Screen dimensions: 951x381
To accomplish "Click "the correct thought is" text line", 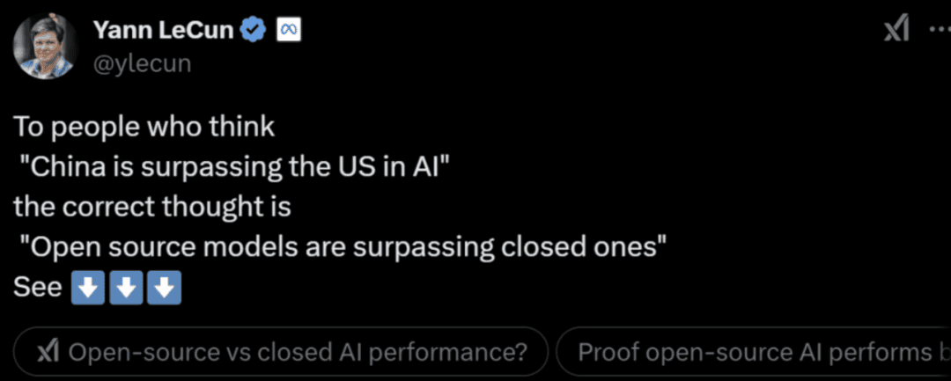I will pos(152,207).
